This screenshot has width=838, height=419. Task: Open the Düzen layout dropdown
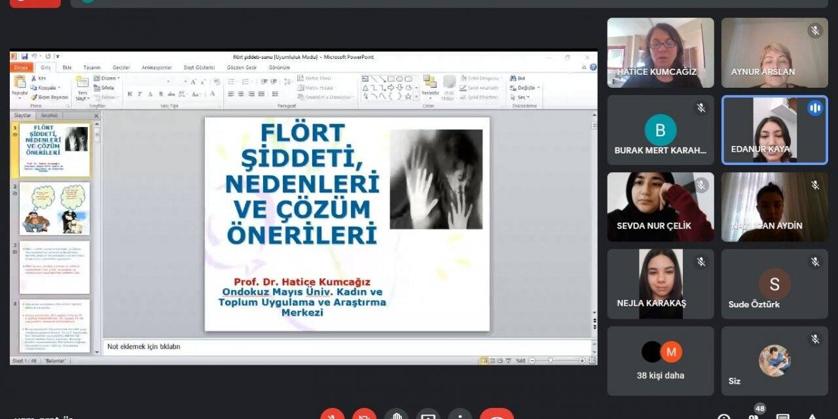(108, 78)
